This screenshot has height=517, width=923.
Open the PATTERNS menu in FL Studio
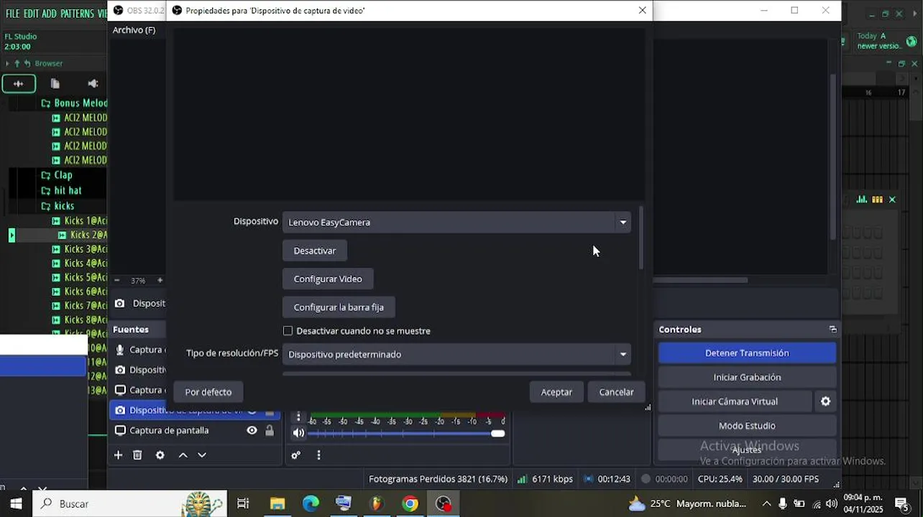pos(77,13)
